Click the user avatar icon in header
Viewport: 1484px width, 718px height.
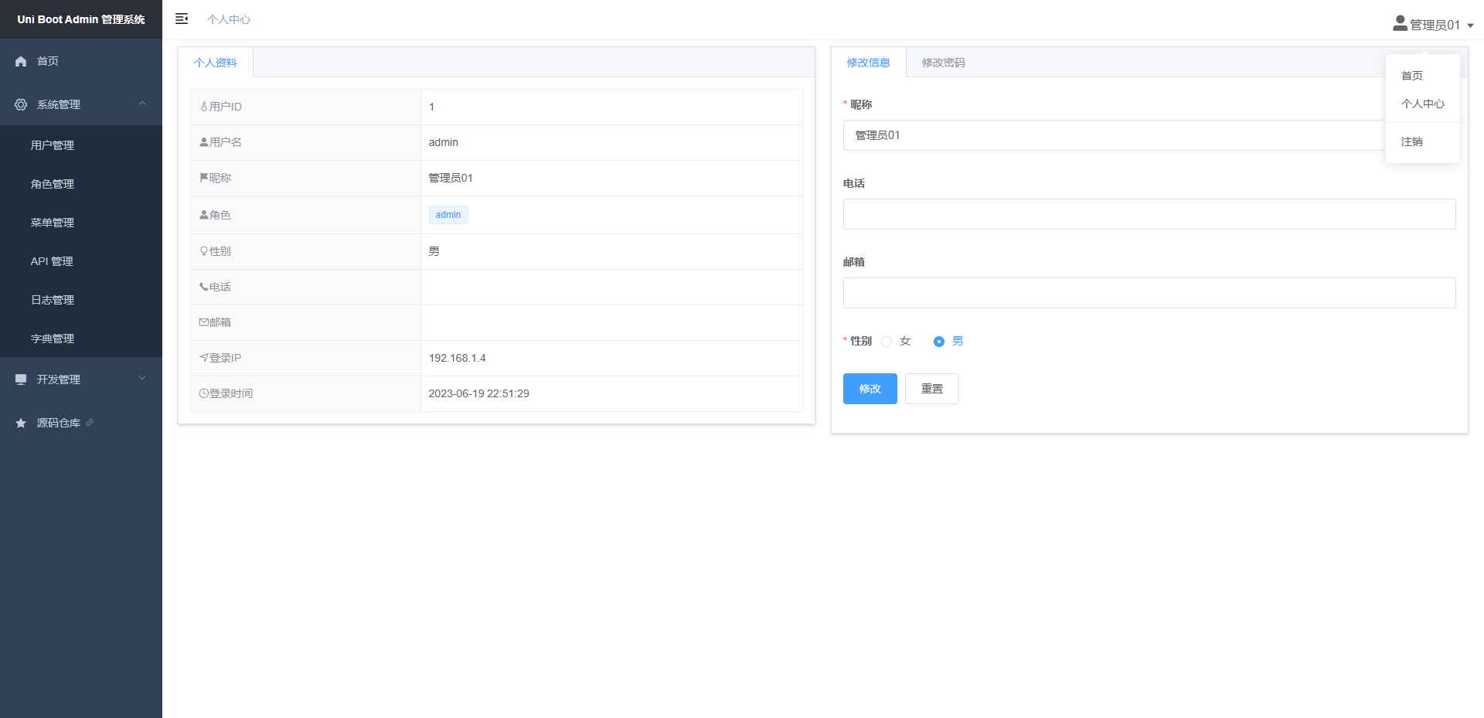[1400, 24]
